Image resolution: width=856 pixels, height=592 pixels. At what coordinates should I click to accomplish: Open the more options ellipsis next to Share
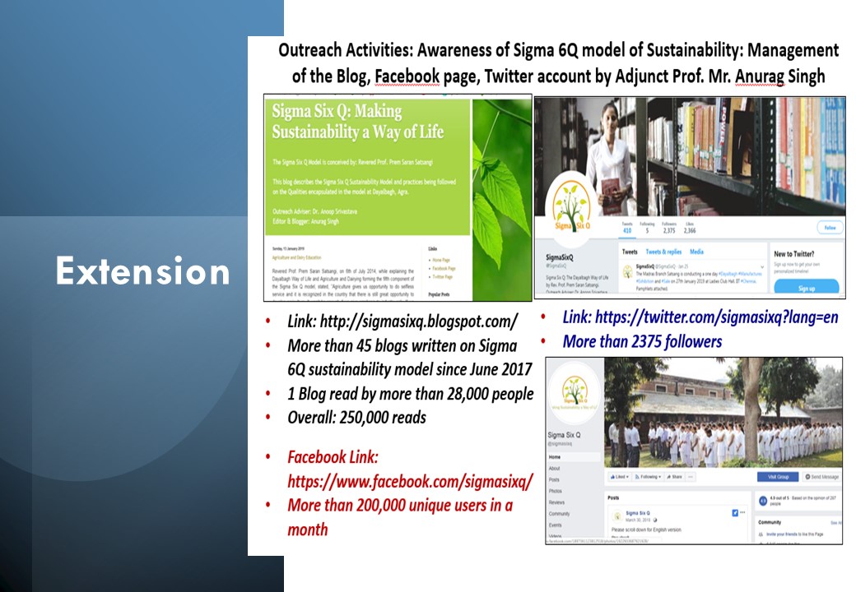[691, 476]
